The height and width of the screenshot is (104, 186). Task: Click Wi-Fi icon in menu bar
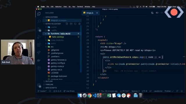(x=144, y=7)
